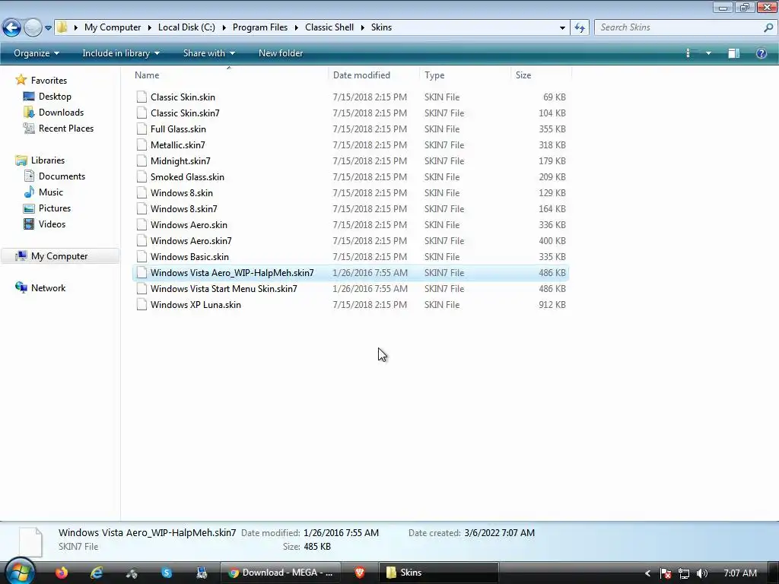Open Desktop in the navigation pane
Viewport: 779px width, 584px height.
click(48, 97)
